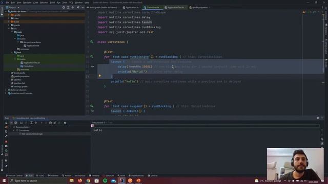Click the Windows Start button
Screen dimensions: 328x184
4,180
